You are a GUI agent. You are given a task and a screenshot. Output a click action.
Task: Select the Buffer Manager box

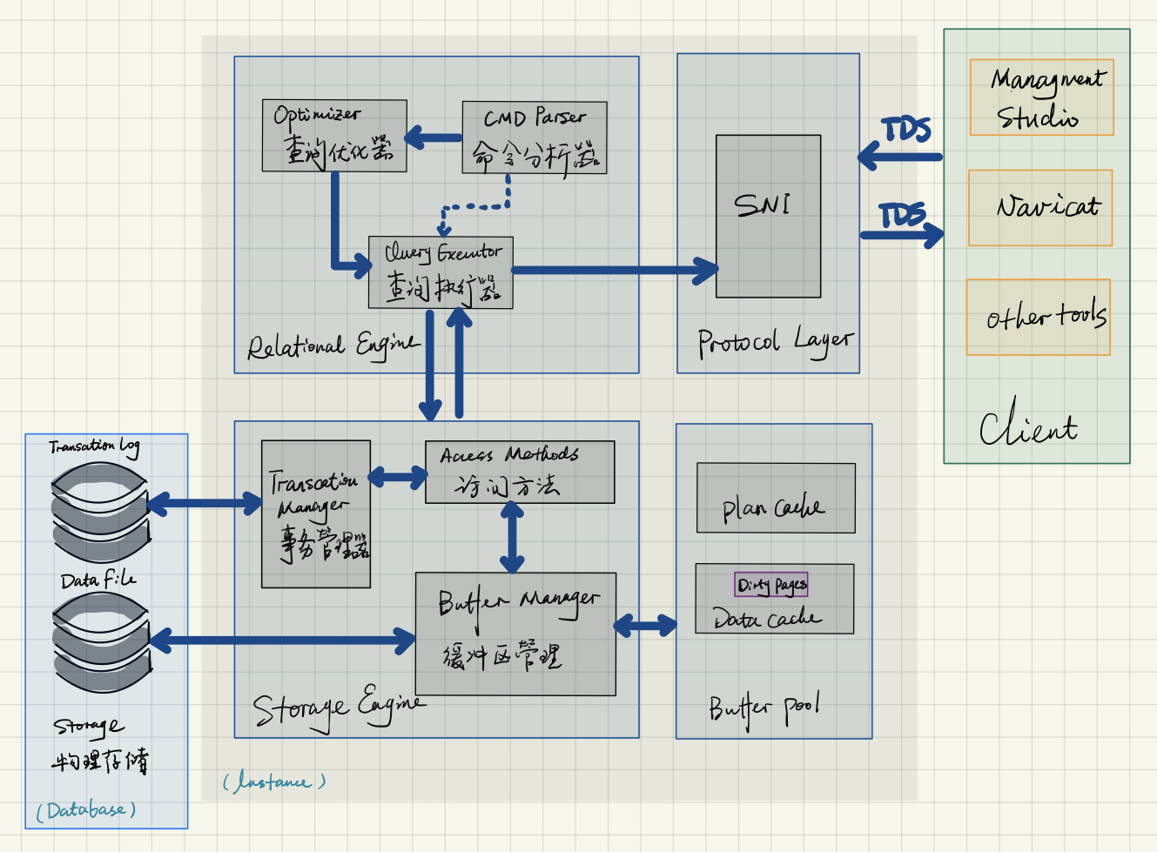click(x=515, y=634)
